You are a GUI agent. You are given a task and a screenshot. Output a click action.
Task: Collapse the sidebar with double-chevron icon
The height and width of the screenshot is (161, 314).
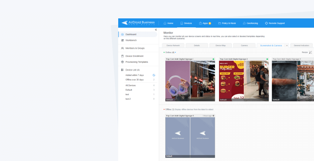tap(156, 29)
